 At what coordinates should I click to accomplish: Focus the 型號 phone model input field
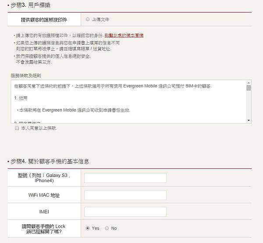click(x=125, y=178)
